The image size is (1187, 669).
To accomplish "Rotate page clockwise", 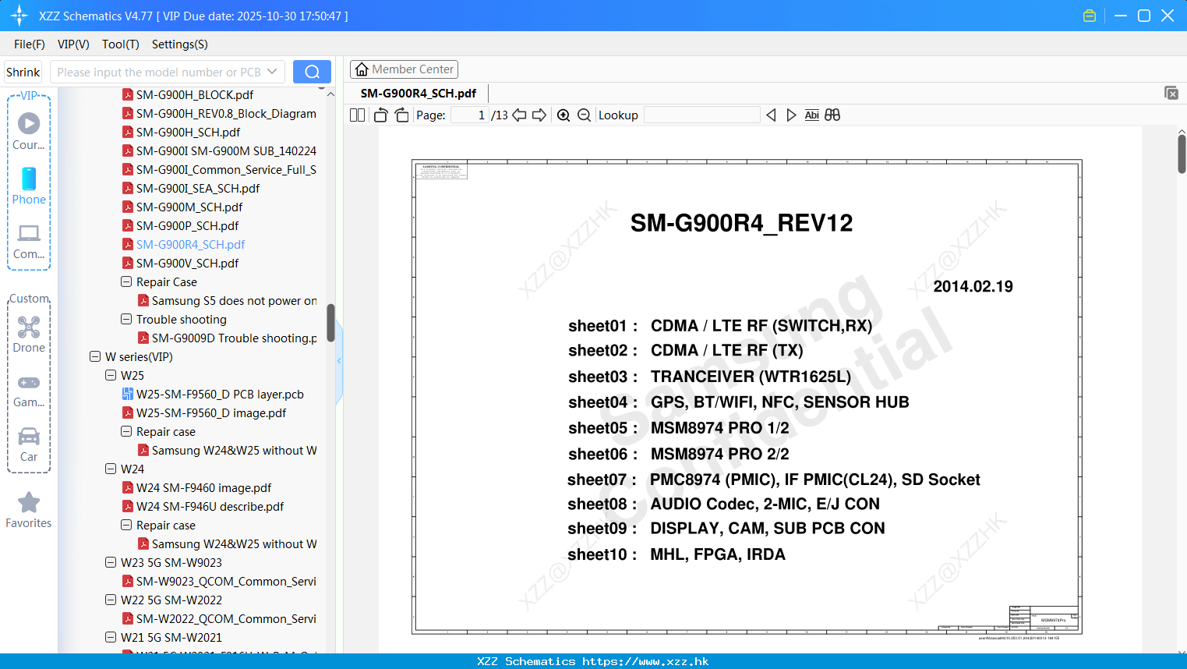I will point(401,115).
